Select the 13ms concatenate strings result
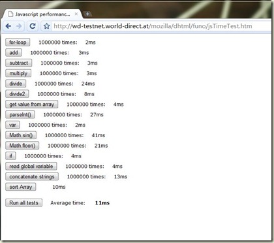The image size is (274, 243). pos(121,176)
